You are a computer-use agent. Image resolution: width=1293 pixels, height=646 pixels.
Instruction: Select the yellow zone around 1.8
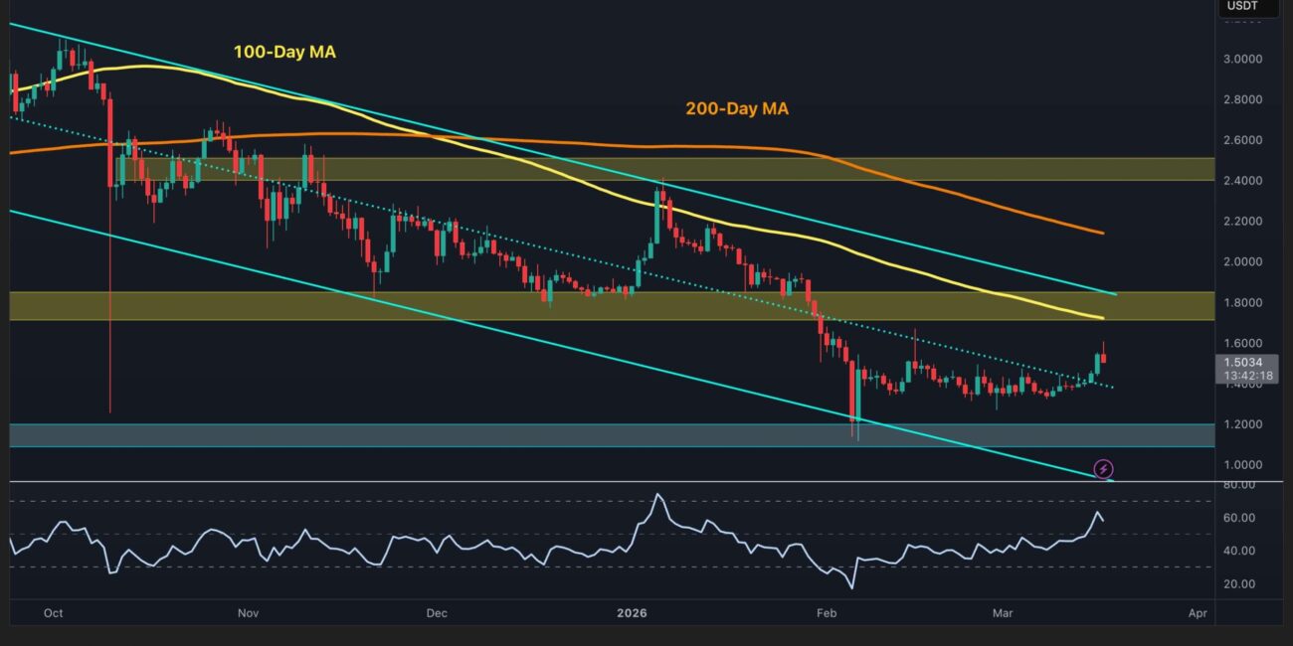coord(597,305)
